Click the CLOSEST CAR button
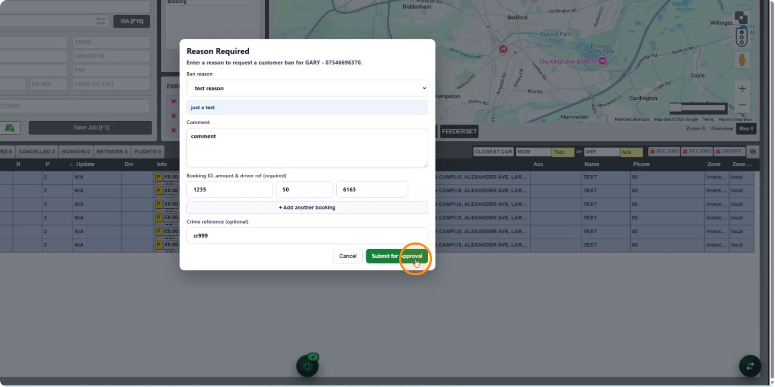775x387 pixels. tap(493, 152)
